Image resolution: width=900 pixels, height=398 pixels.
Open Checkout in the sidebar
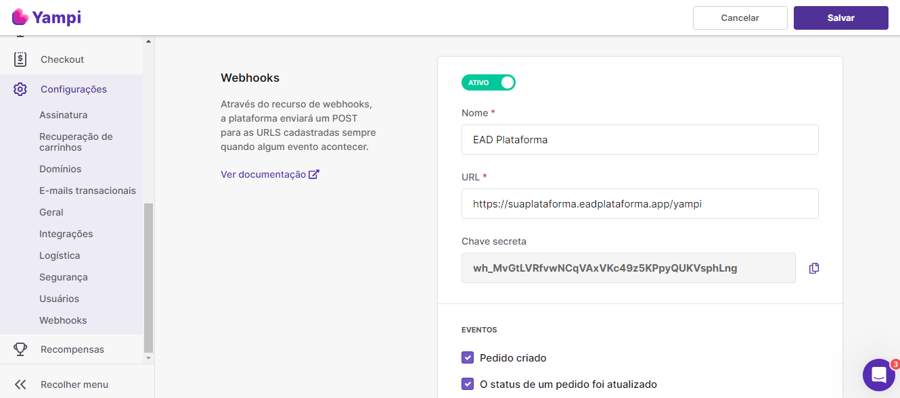[62, 59]
